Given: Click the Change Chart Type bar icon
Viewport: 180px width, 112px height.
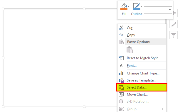Looking at the screenshot, I should [x=121, y=73].
